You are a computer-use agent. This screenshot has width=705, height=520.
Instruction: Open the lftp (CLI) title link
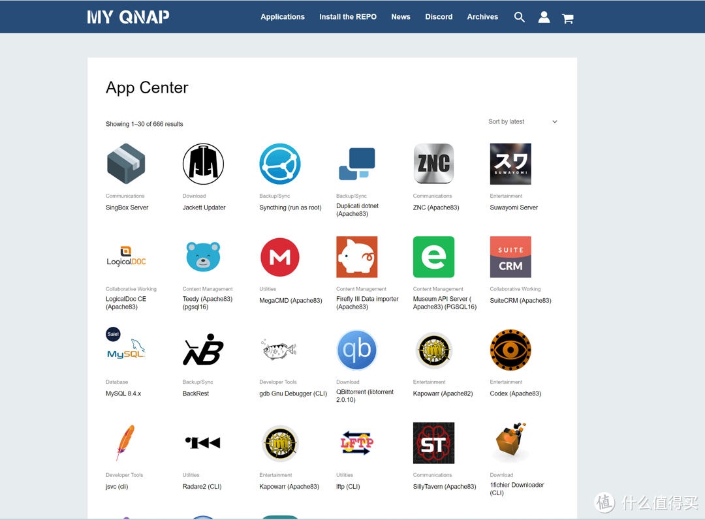pyautogui.click(x=348, y=487)
